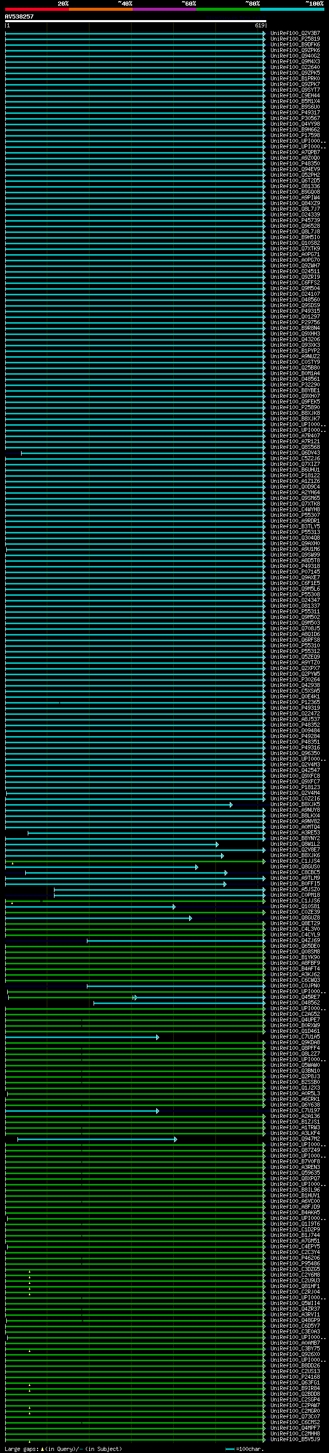329x1453 pixels.
Task: Click the UniRef100_Q6T2D5 label
Action: point(295,180)
